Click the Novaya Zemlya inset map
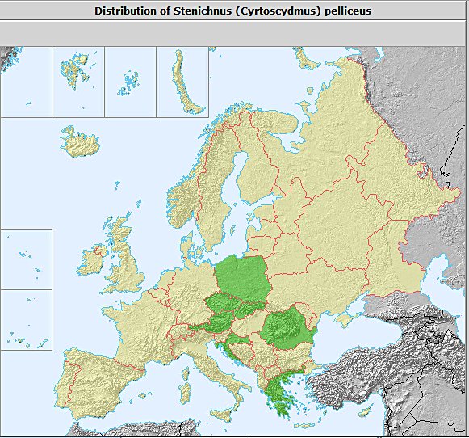469x438 pixels. point(182,82)
